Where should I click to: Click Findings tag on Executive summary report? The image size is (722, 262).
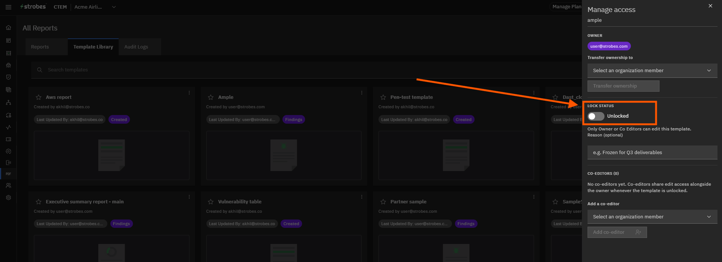click(x=121, y=224)
